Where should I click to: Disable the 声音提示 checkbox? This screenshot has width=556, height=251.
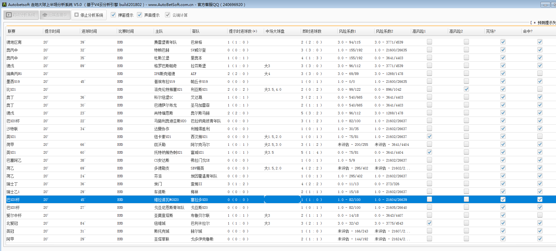(x=139, y=15)
